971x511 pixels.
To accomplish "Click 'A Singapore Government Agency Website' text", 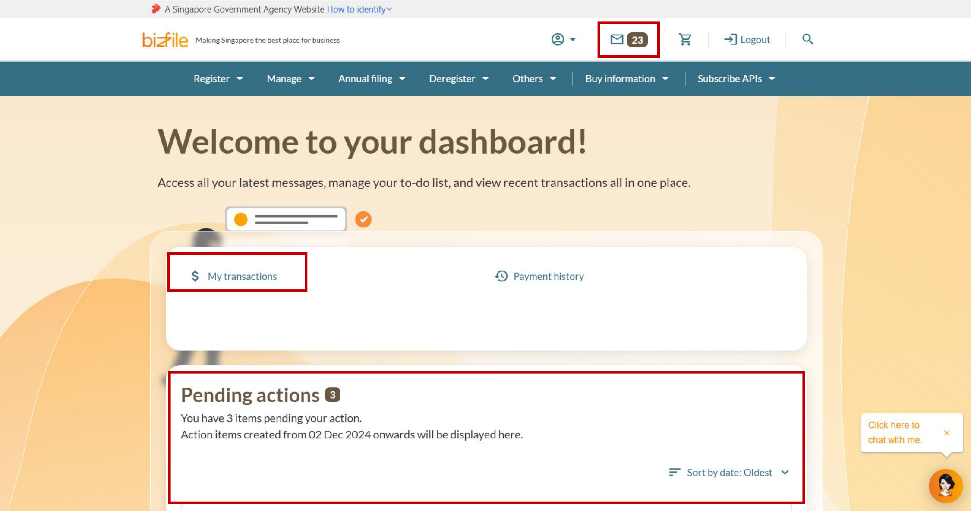I will point(244,9).
